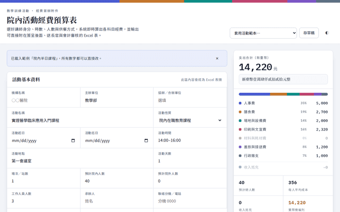This screenshot has height=212, width=340.
Task: Click the 收入抵充 row in summary
Action: [x=283, y=167]
